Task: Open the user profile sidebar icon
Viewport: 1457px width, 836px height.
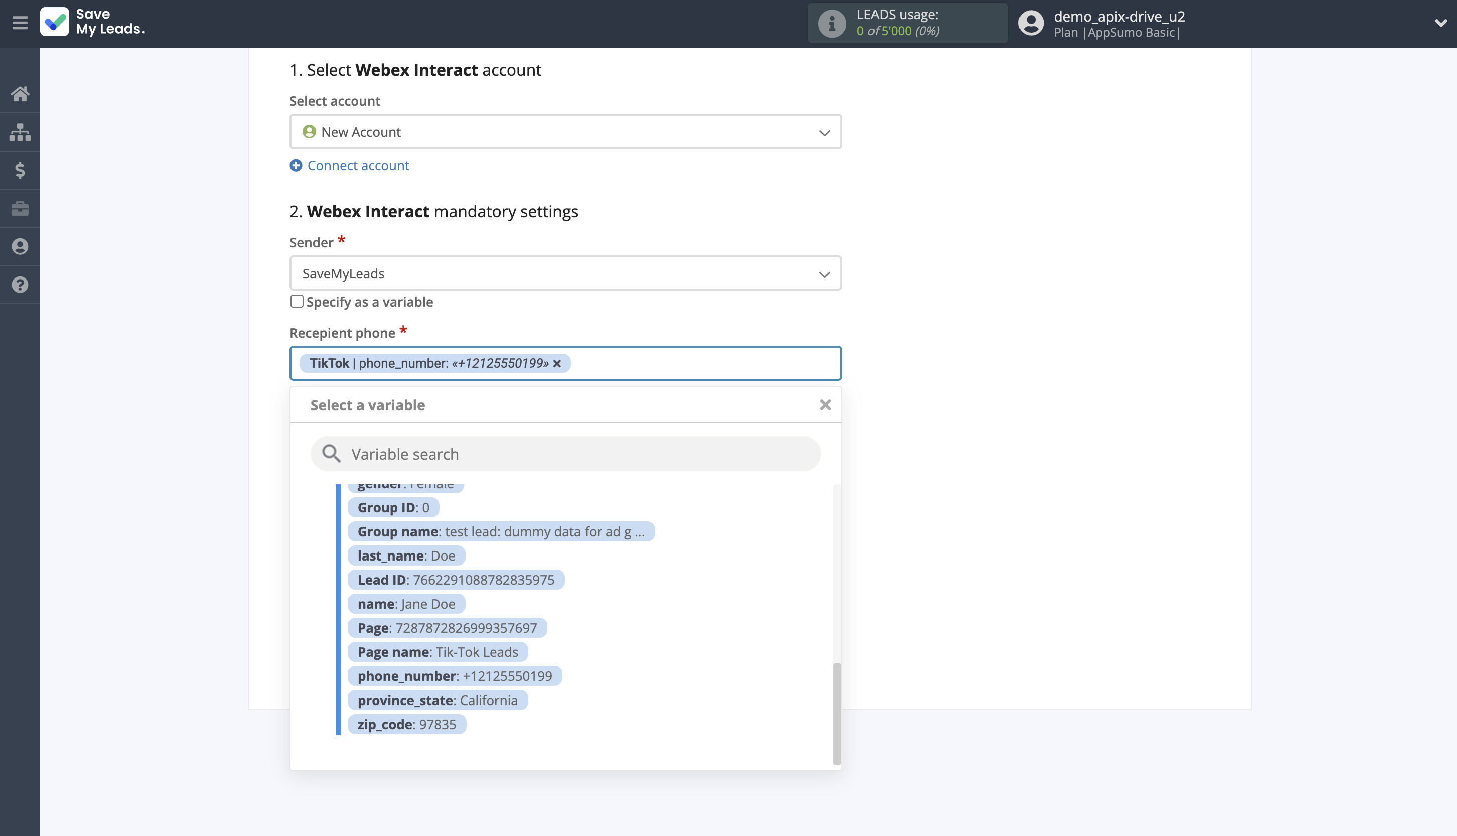Action: [x=20, y=246]
